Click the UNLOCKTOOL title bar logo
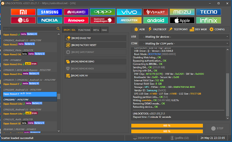The height and width of the screenshot is (142, 232). 3,3
